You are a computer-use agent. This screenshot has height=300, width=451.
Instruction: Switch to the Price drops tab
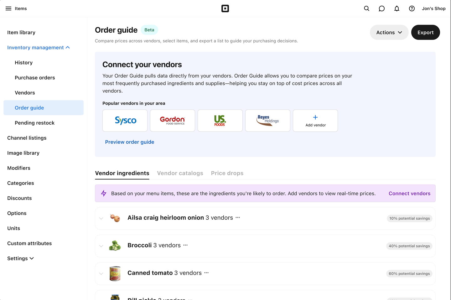tap(227, 173)
